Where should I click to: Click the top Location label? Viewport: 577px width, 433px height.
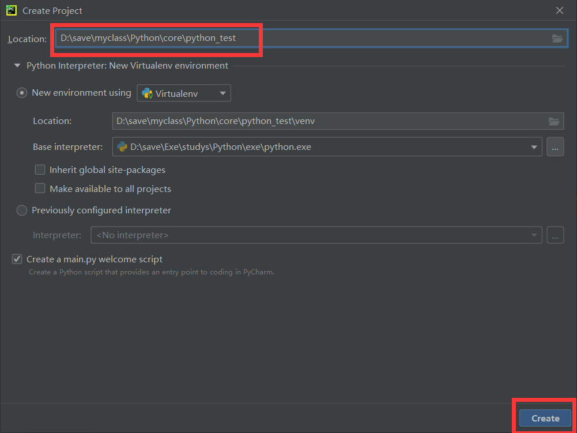[x=27, y=39]
